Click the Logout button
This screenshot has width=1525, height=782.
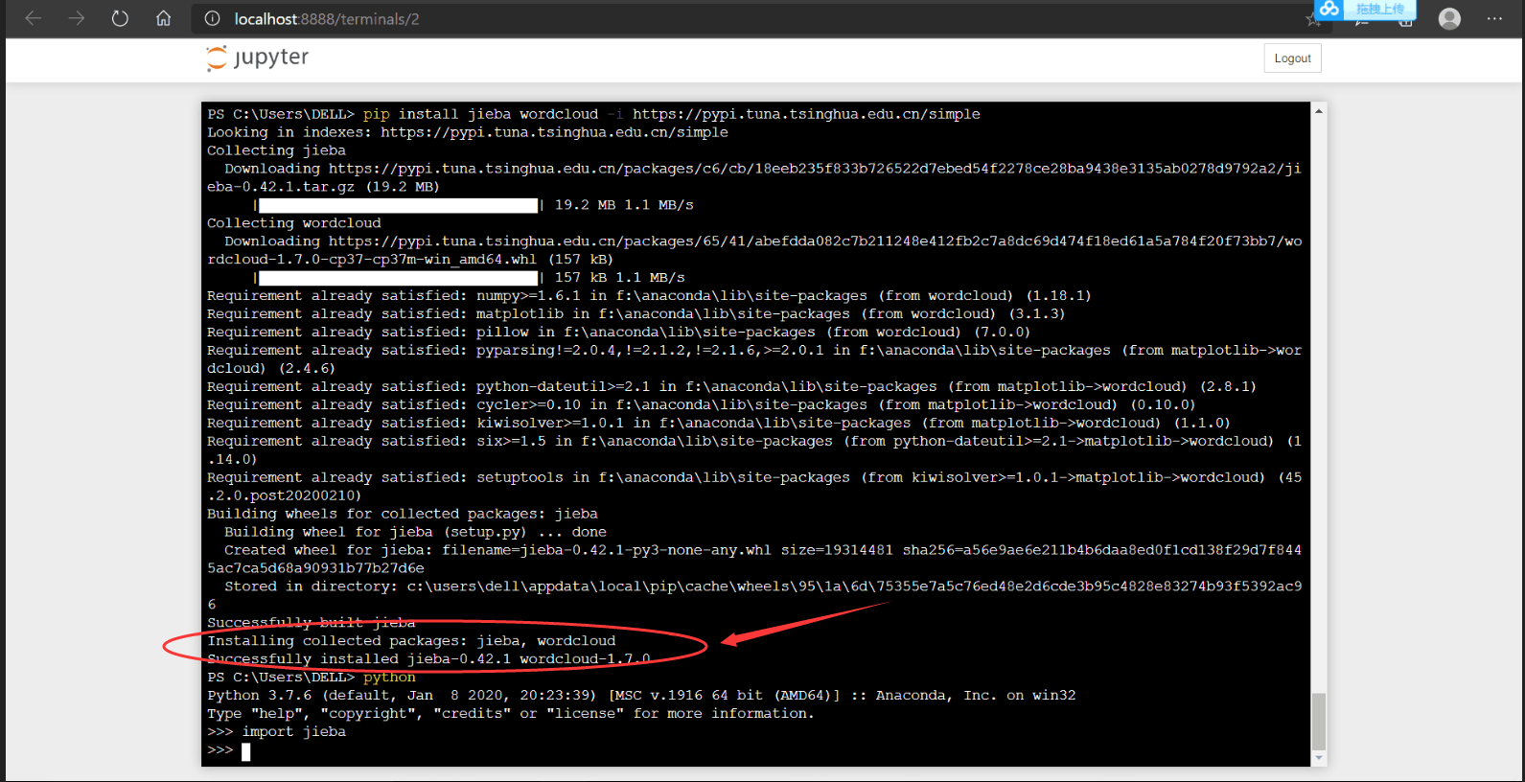(x=1292, y=58)
